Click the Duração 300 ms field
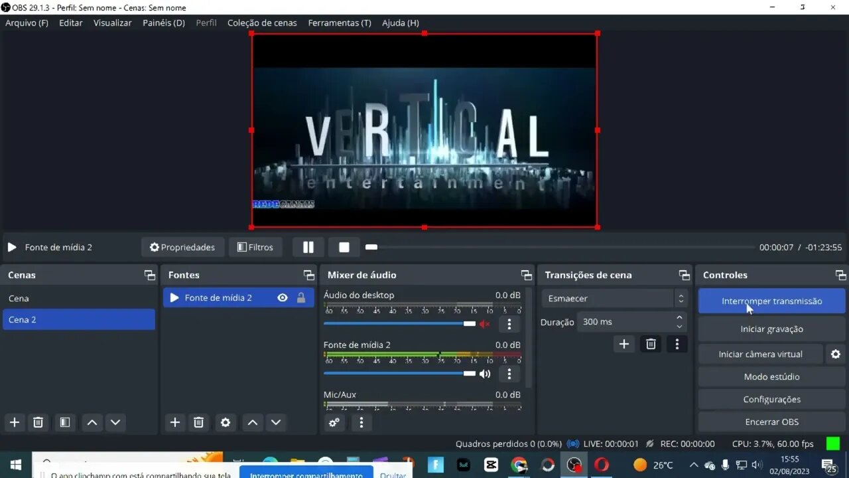The width and height of the screenshot is (849, 478). click(x=625, y=322)
